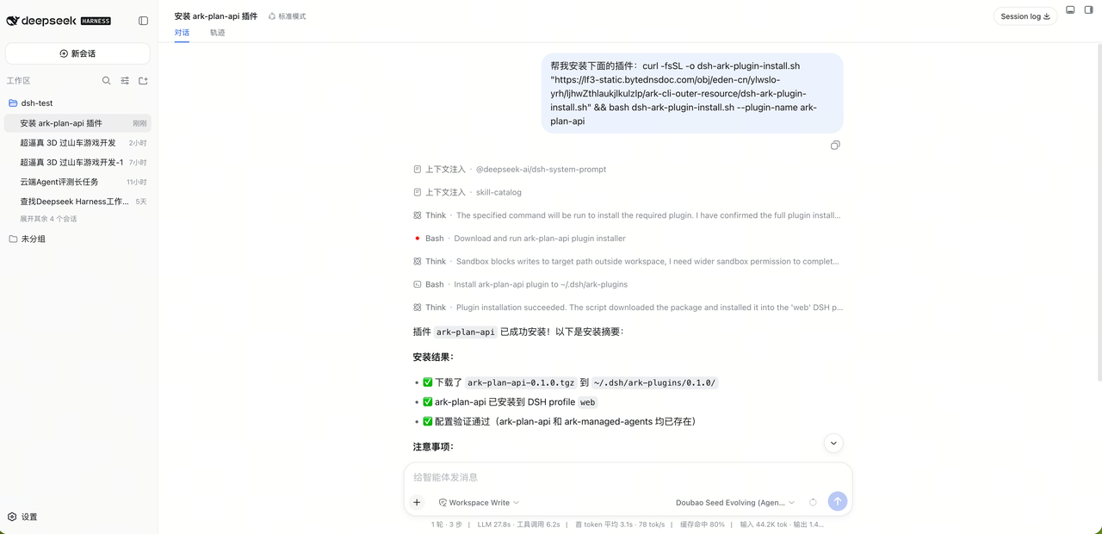Click the terminal icon of Install ark-plan-api row
This screenshot has height=534, width=1102.
[418, 284]
